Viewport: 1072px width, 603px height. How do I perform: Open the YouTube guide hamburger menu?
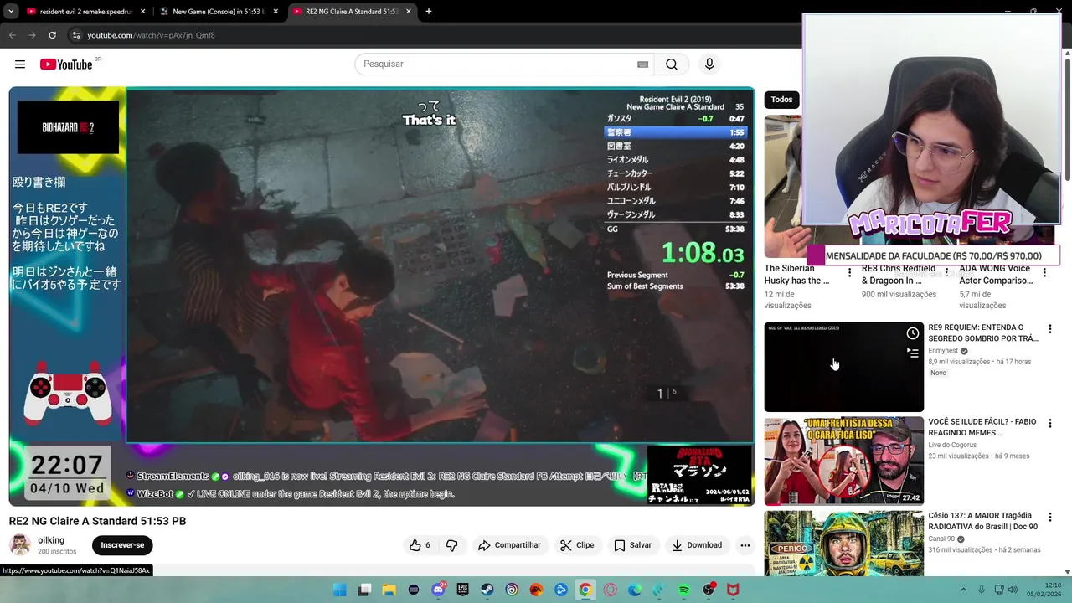click(x=20, y=64)
